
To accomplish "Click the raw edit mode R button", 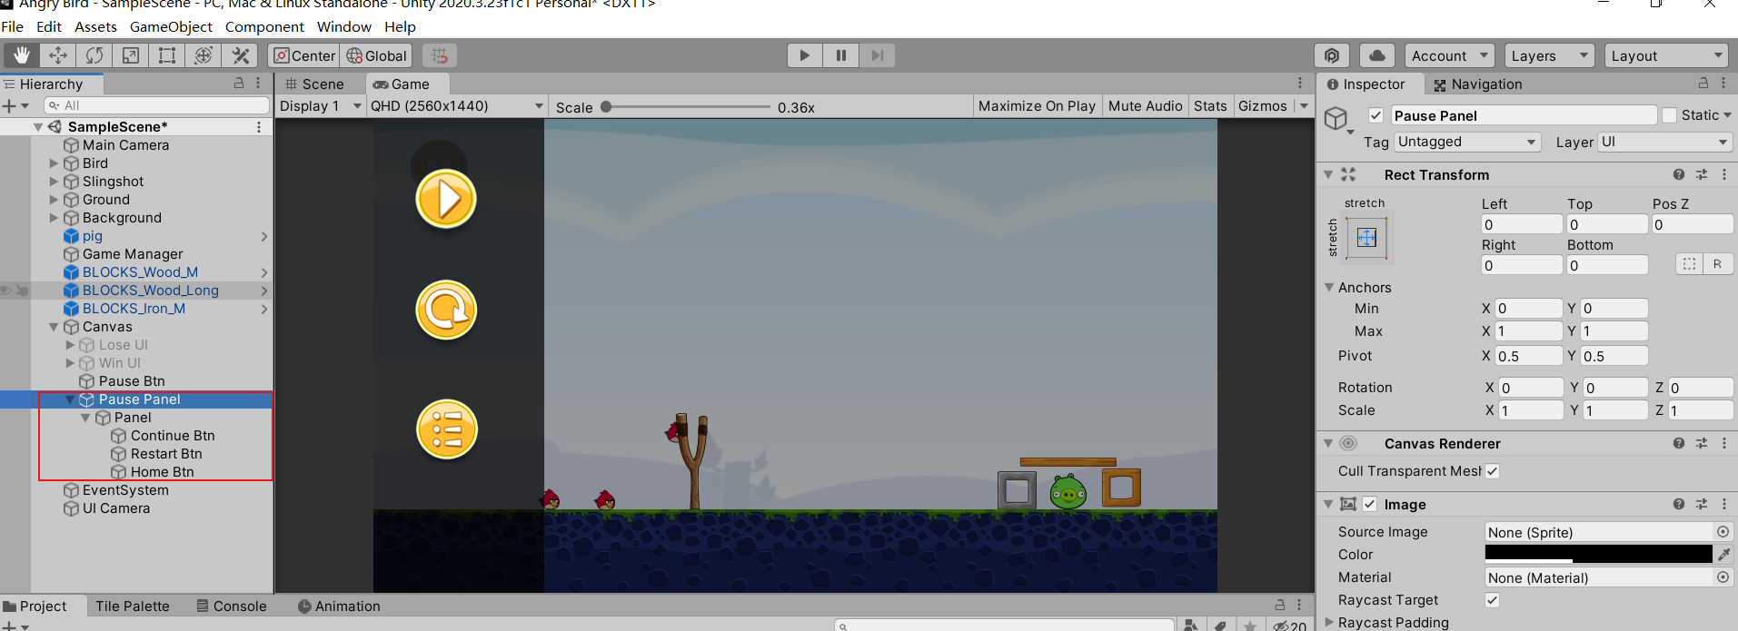I will [1717, 264].
